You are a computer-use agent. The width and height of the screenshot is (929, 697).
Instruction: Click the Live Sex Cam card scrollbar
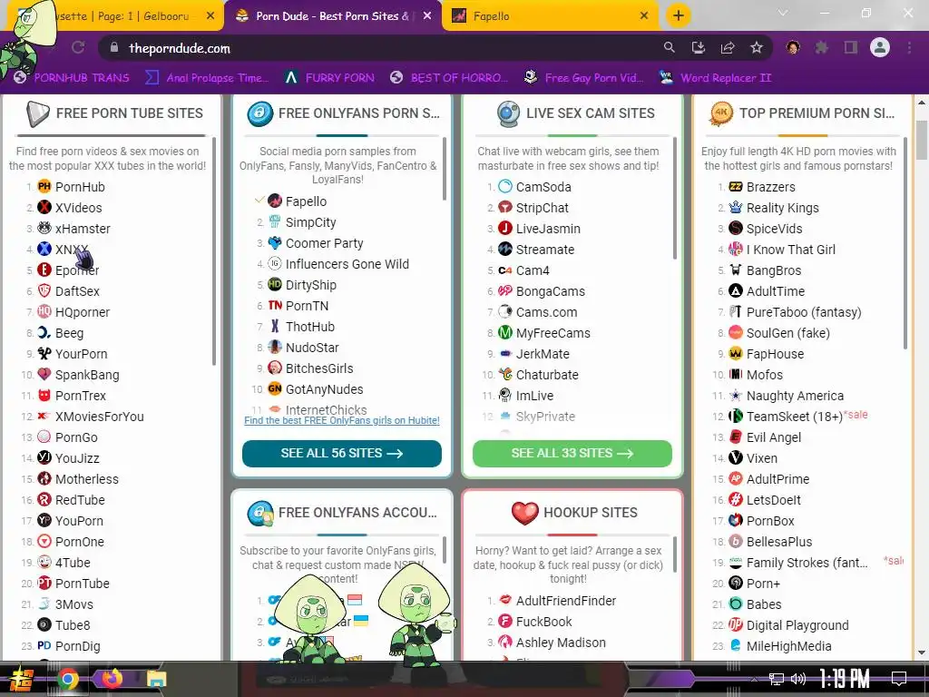click(675, 198)
